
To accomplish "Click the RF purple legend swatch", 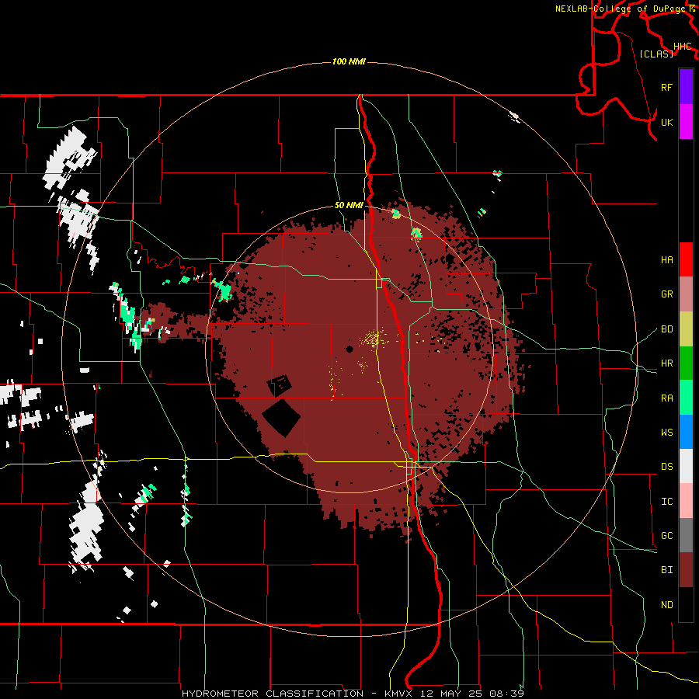I will 686,87.
